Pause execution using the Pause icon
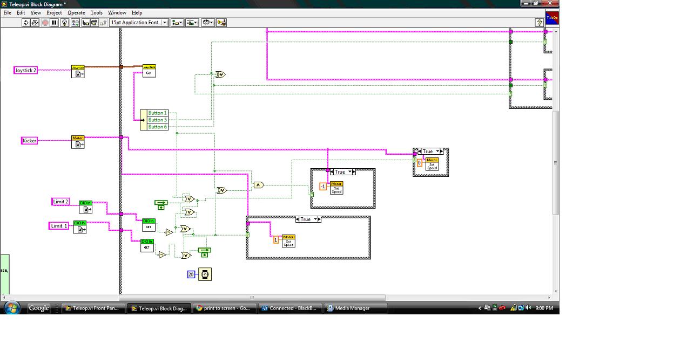 tap(53, 22)
